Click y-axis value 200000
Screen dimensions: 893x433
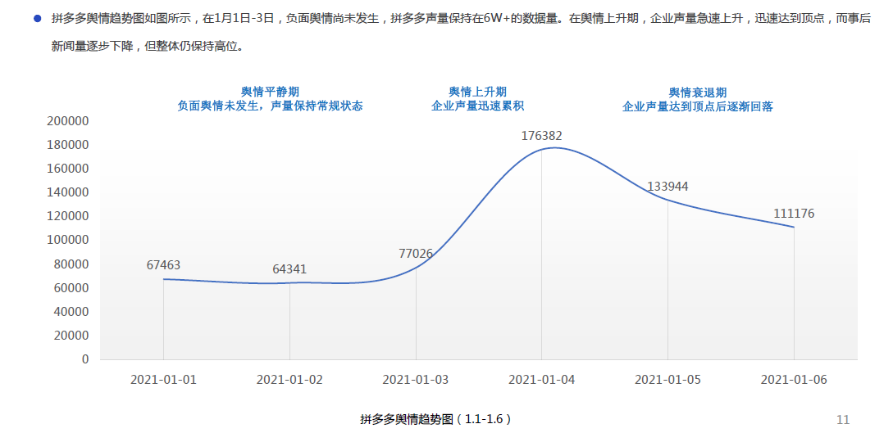(x=68, y=121)
